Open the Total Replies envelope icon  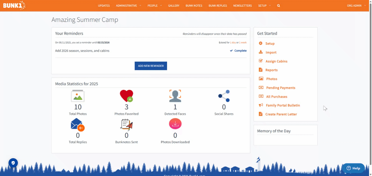(78, 125)
